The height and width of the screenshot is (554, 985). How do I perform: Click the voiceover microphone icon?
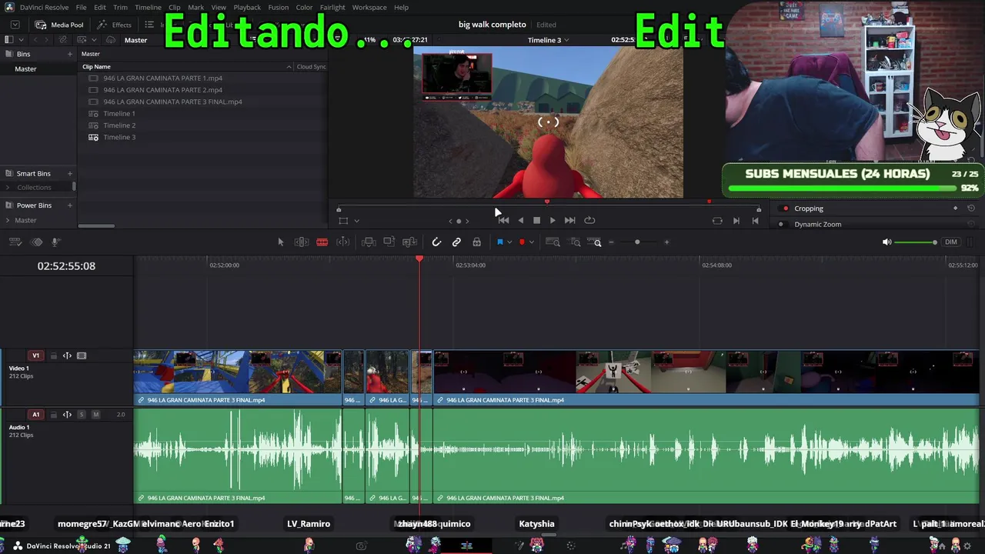tap(56, 242)
